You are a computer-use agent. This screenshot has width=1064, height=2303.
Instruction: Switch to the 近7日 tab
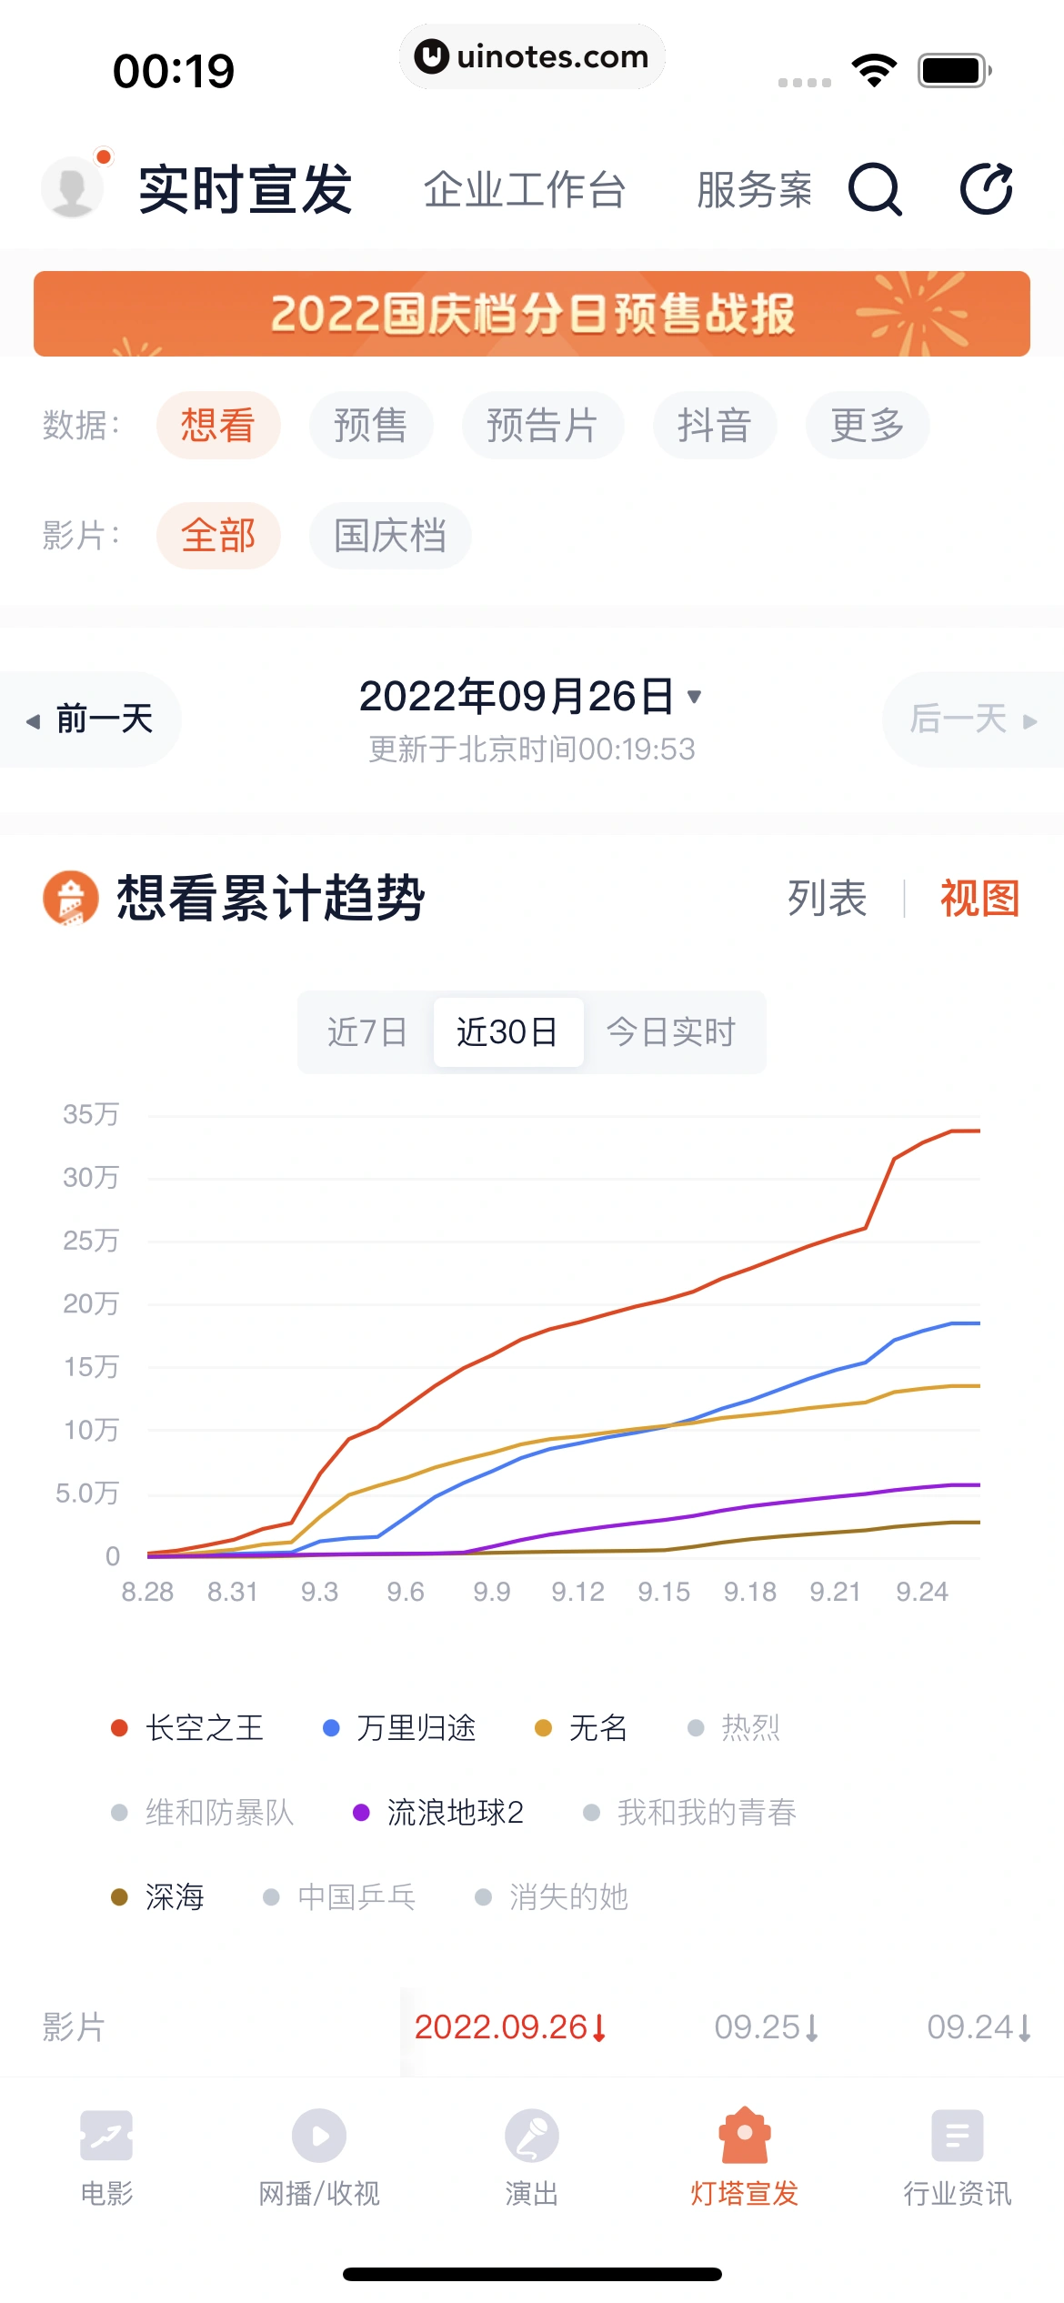tap(366, 1032)
